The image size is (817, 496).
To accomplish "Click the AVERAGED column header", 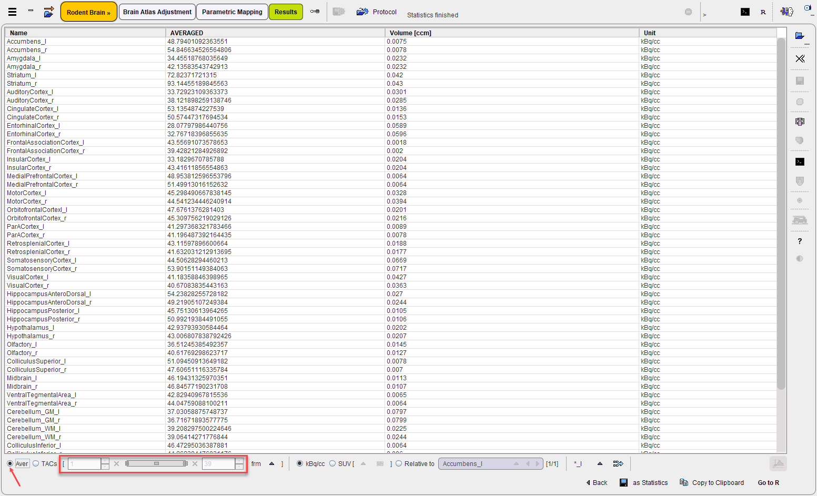I will point(275,33).
